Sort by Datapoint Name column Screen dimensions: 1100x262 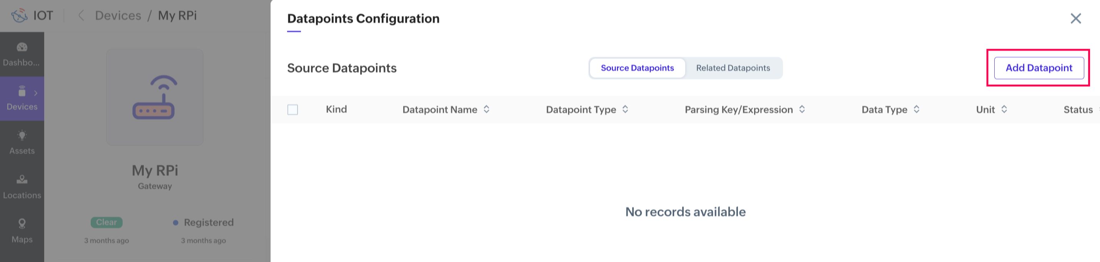pyautogui.click(x=486, y=109)
